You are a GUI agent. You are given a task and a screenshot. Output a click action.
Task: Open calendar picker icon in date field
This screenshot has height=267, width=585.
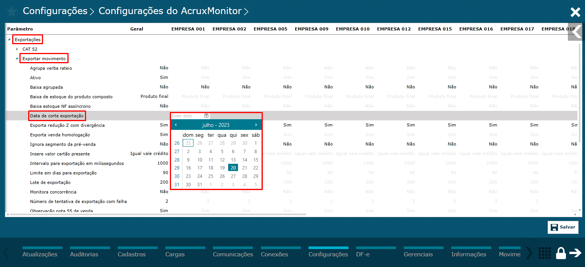tap(206, 115)
